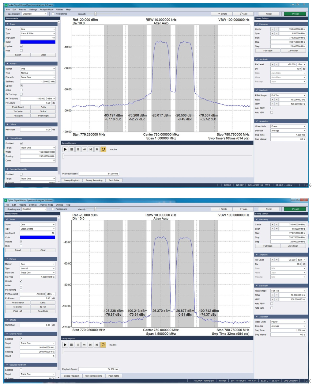Switch to Peak Table tab in bottom window
The height and width of the screenshot is (385, 312).
pyautogui.click(x=114, y=376)
